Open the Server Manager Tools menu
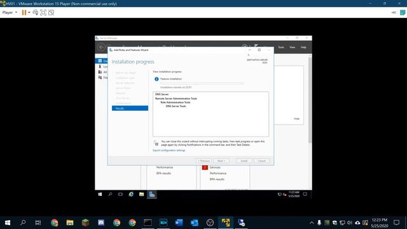This screenshot has height=229, width=407. (x=281, y=47)
